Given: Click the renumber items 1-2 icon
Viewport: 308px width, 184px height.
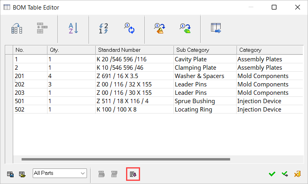Looking at the screenshot, I should point(103,28).
